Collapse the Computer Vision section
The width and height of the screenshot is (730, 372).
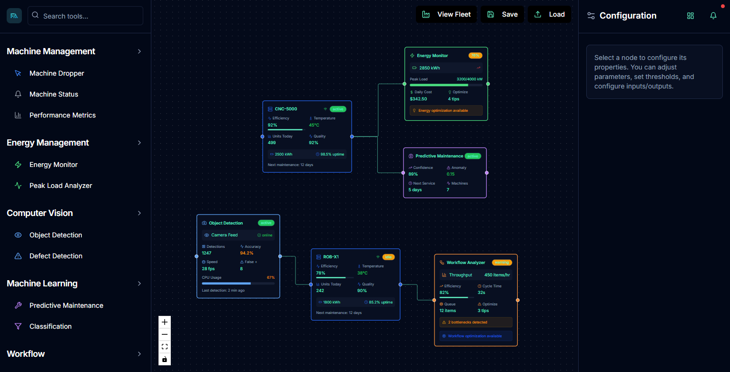click(x=139, y=213)
